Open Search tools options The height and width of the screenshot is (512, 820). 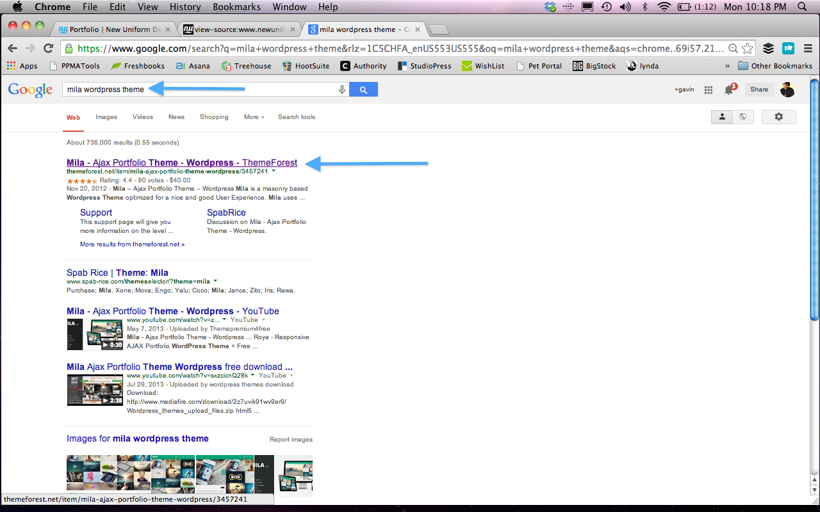click(297, 117)
